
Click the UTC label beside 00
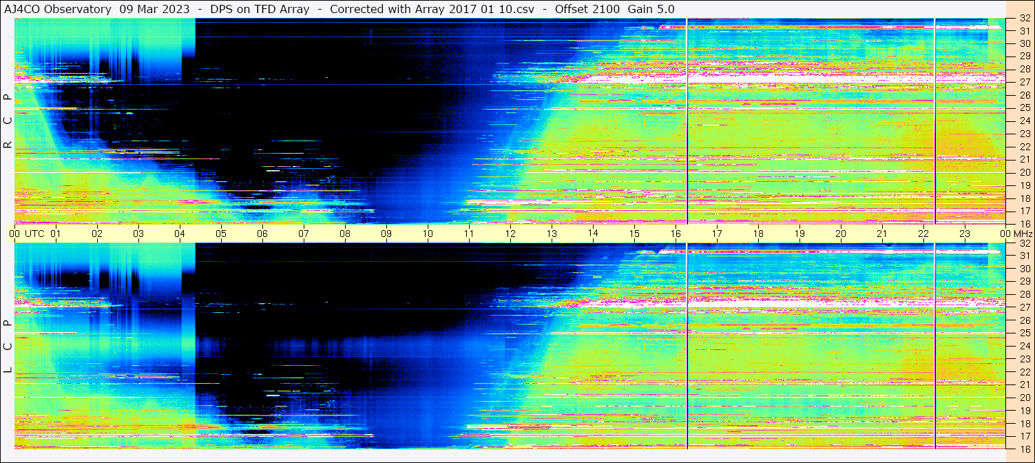coord(34,234)
